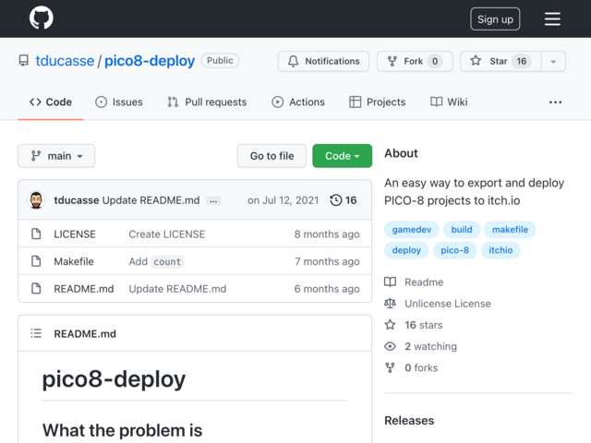Click the Public visibility badge
Viewport: 591px width, 443px height.
coord(220,61)
